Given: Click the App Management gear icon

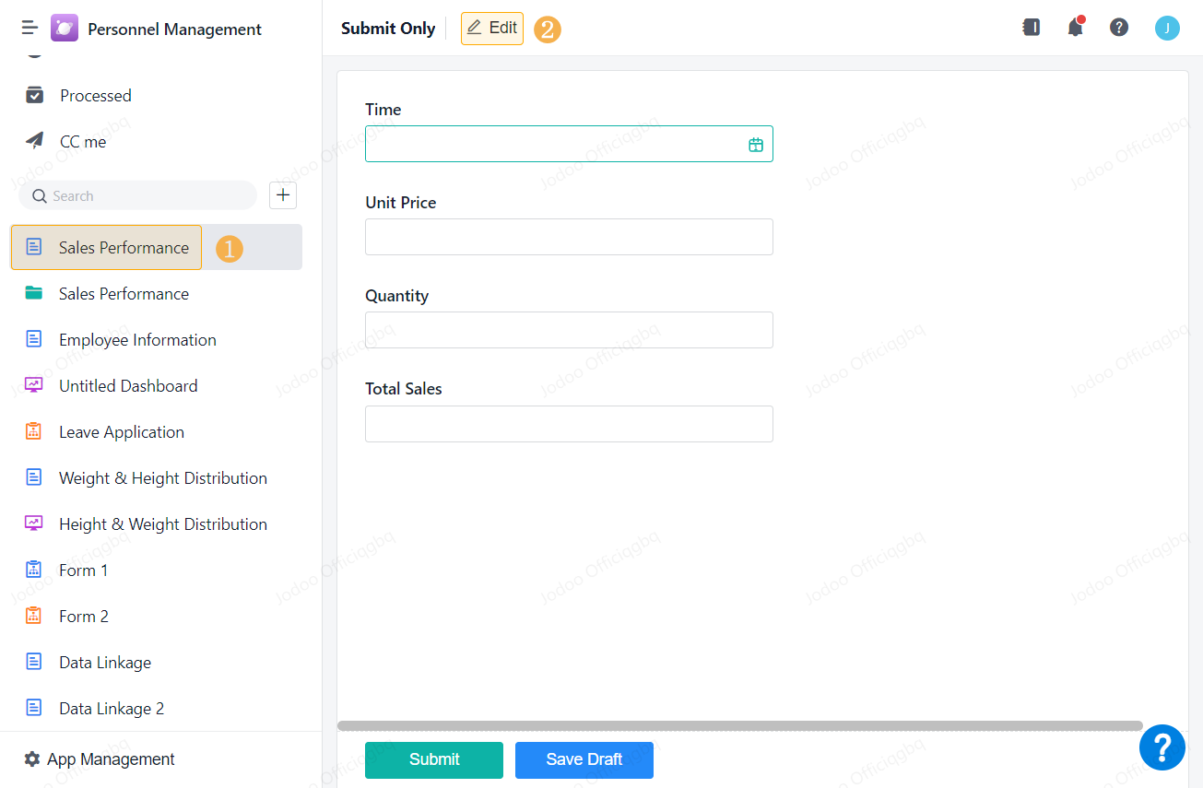Looking at the screenshot, I should pos(32,759).
